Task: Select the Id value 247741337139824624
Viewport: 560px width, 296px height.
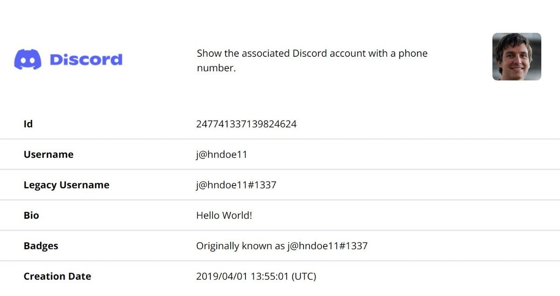Action: 246,124
